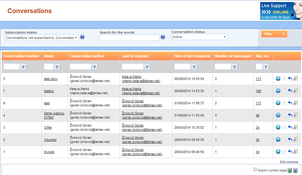Select date 28/04/2014 10:35:02
This screenshot has height=175, width=302.
189,127
